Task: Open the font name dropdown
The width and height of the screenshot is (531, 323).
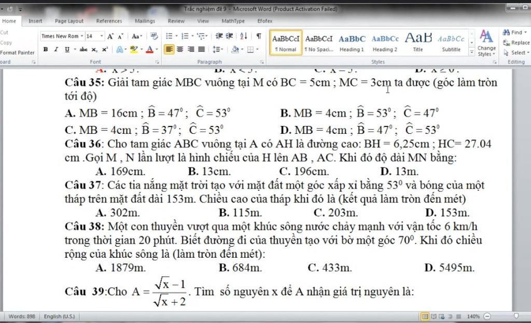Action: (82, 36)
